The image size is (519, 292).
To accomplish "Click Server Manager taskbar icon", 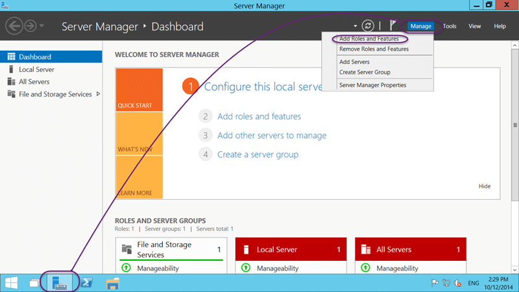I will coord(60,283).
